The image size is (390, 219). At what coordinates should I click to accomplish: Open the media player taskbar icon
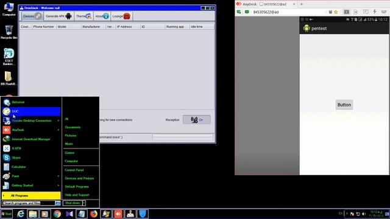[x=44, y=214]
